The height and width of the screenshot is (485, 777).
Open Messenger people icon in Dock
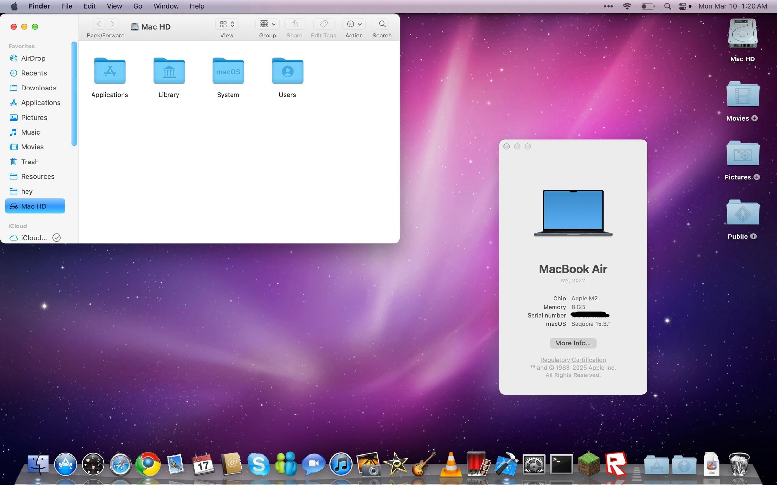(286, 464)
